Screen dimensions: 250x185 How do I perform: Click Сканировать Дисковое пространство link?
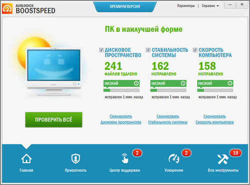[x=121, y=119]
